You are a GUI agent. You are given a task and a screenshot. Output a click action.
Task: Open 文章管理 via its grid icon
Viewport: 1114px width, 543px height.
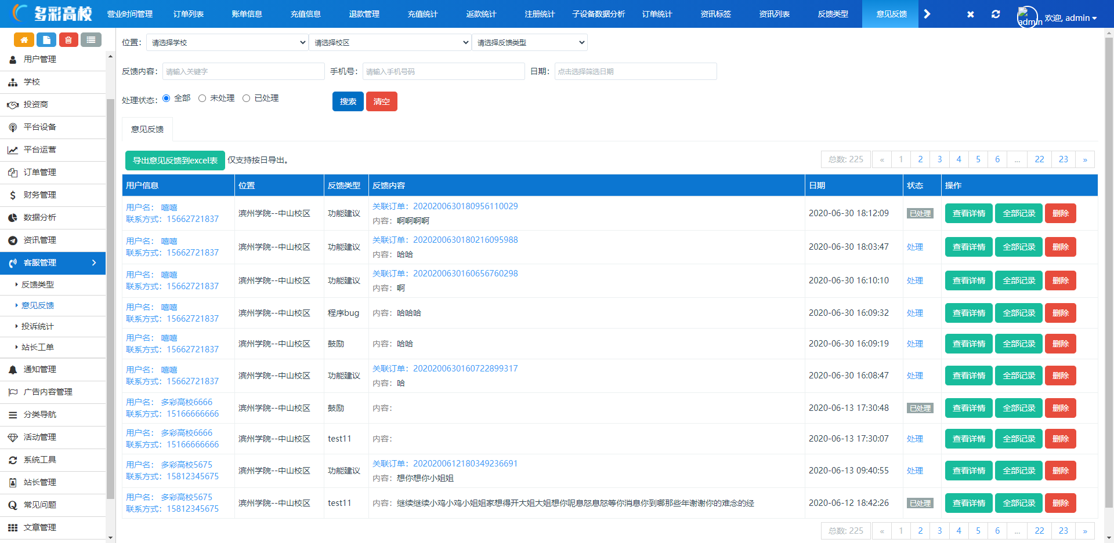(13, 527)
